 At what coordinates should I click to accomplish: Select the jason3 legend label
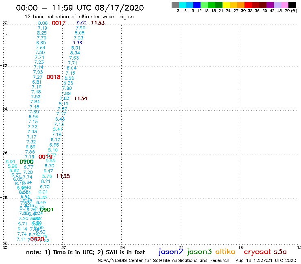point(199,252)
